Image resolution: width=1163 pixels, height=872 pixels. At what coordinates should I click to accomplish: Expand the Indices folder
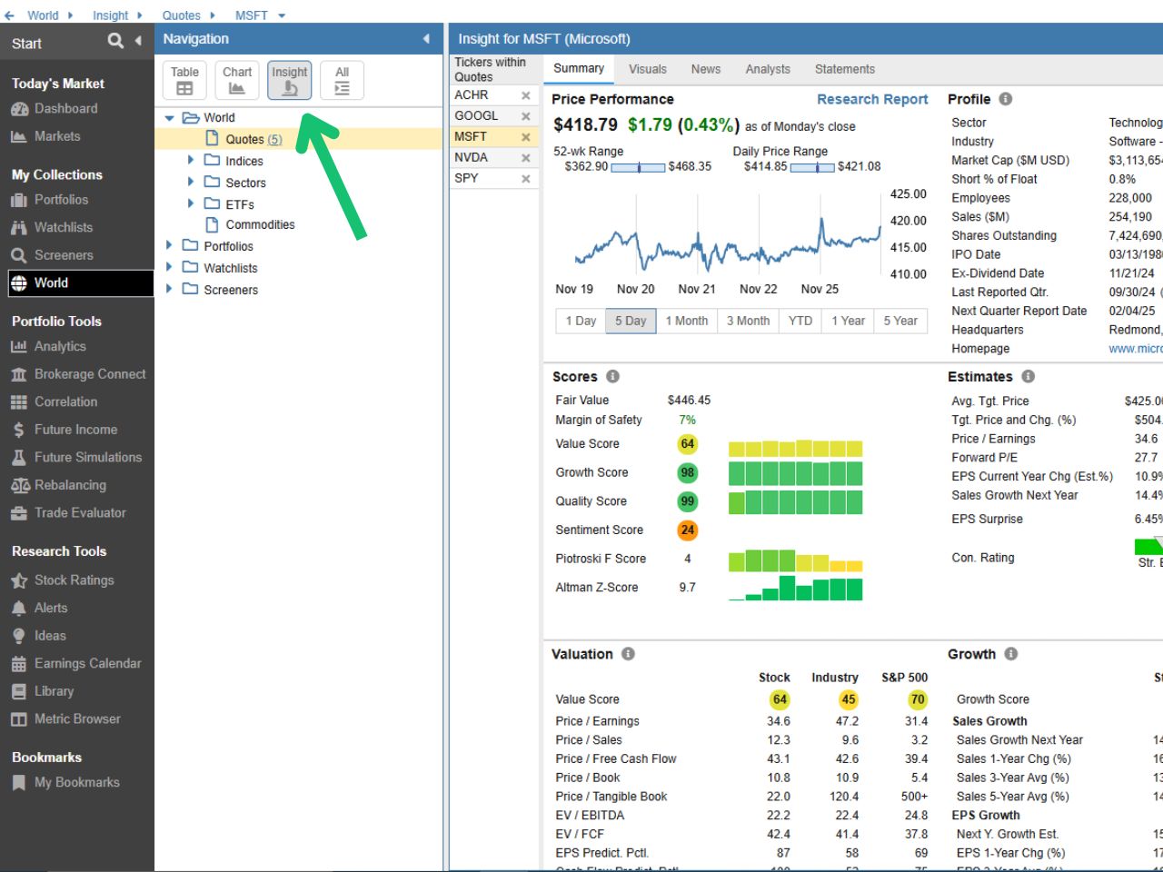pyautogui.click(x=191, y=160)
